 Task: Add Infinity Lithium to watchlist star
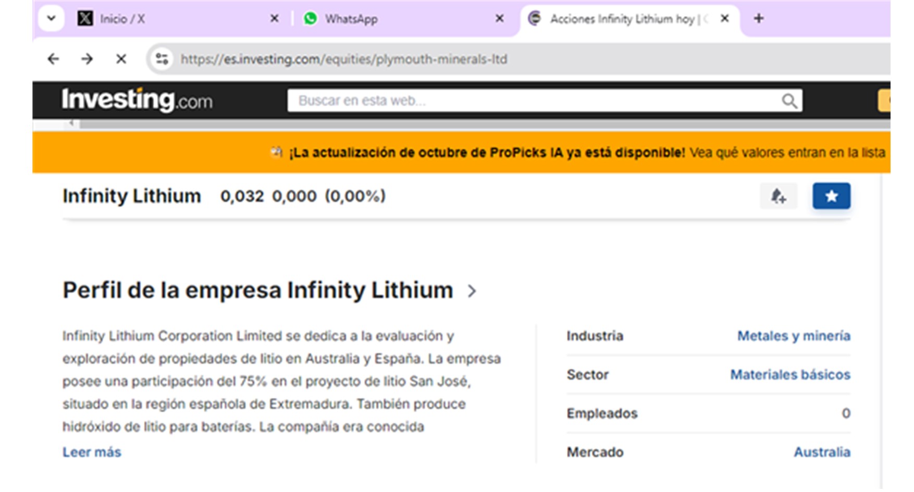831,196
